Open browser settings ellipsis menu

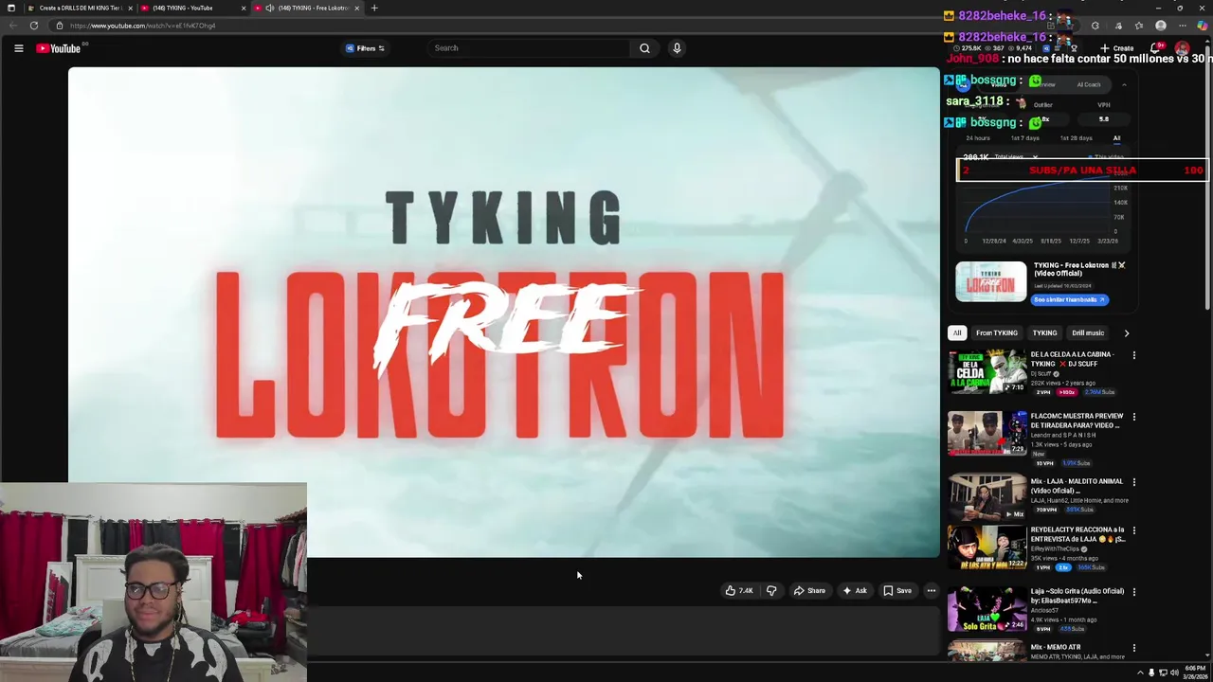click(1182, 26)
